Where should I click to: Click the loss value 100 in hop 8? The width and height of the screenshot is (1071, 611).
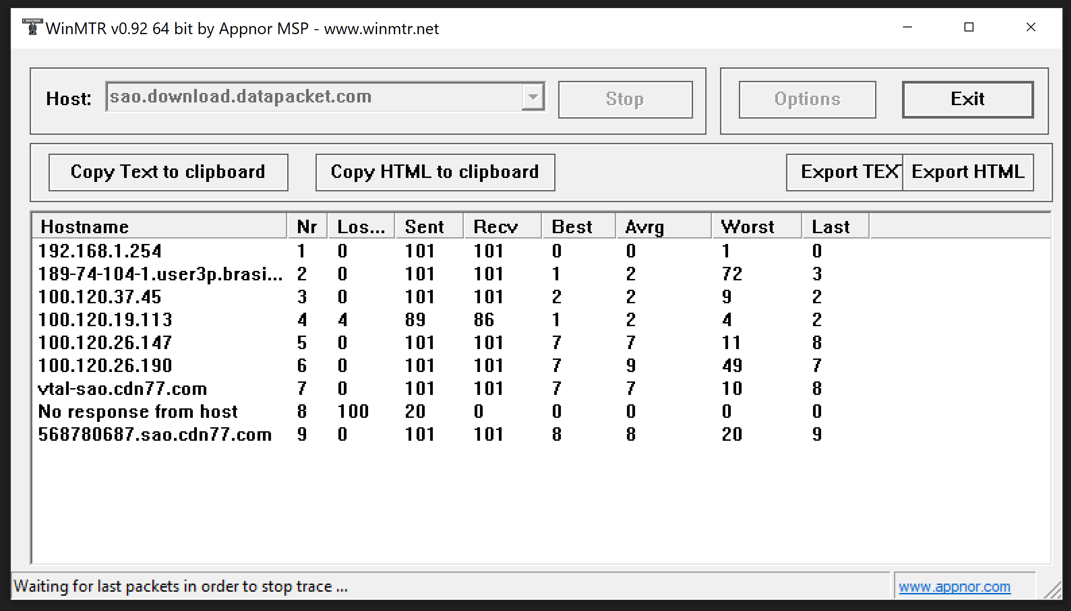pyautogui.click(x=353, y=411)
